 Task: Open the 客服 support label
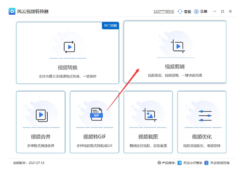click(188, 11)
